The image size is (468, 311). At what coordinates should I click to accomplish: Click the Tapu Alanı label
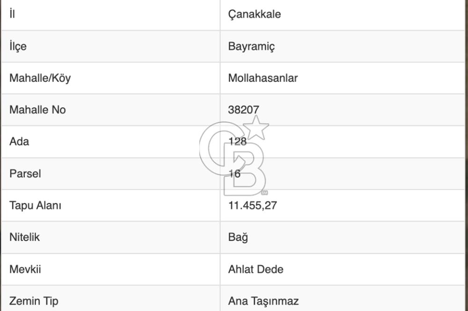pyautogui.click(x=35, y=206)
